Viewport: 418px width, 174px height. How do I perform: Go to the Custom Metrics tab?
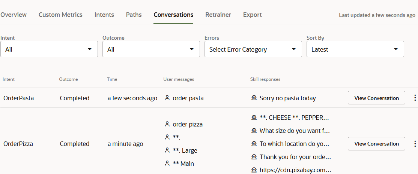click(60, 15)
